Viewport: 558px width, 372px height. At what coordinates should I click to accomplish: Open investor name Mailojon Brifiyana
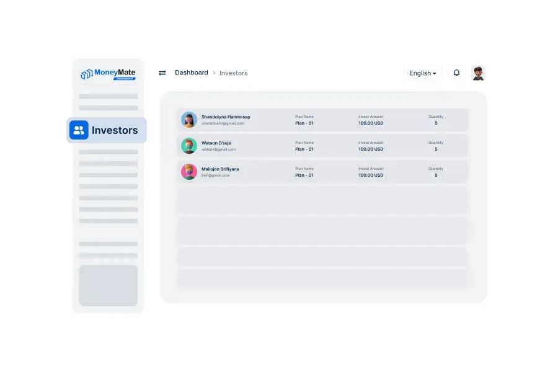(220, 169)
